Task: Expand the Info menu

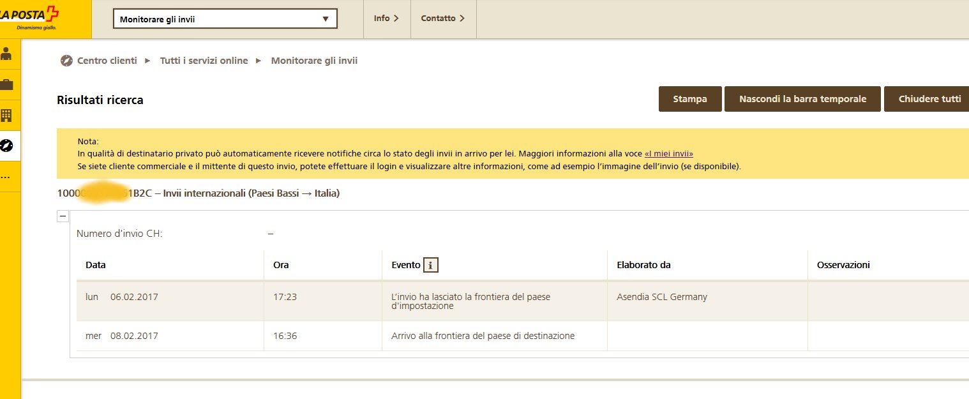Action: click(x=386, y=19)
